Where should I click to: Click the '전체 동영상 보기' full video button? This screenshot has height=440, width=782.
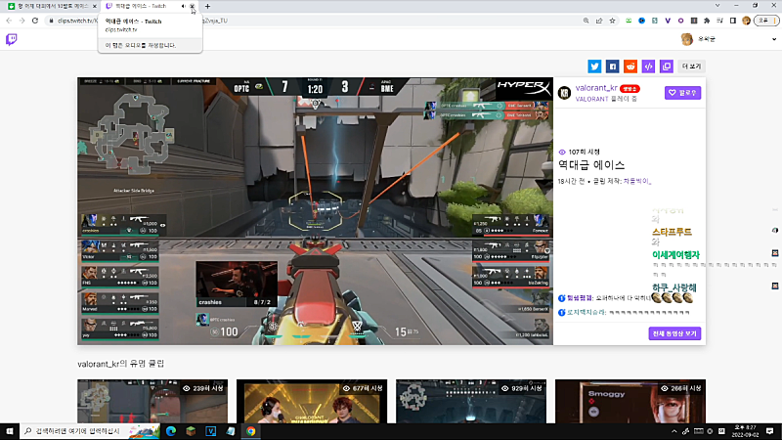(x=674, y=333)
